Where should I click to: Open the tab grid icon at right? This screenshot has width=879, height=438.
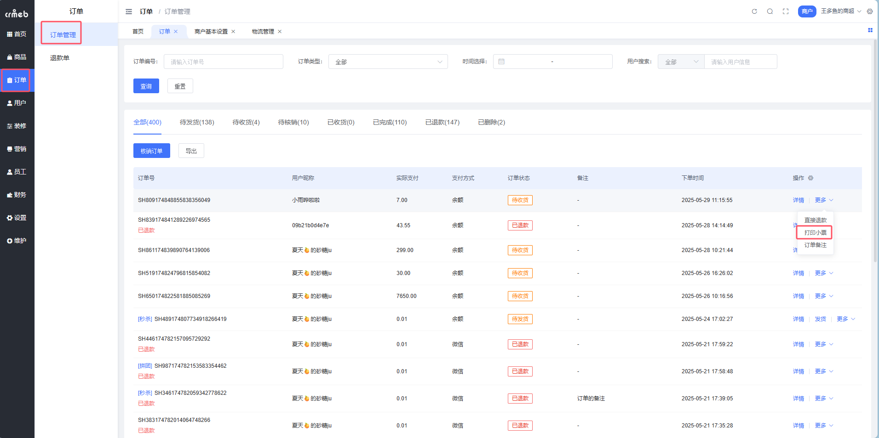(x=870, y=30)
